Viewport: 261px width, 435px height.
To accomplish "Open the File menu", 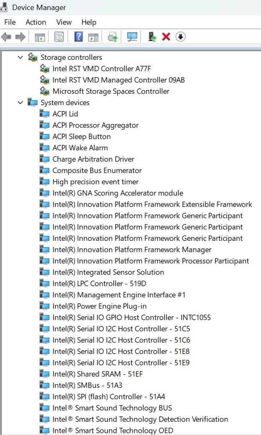I will [x=10, y=22].
